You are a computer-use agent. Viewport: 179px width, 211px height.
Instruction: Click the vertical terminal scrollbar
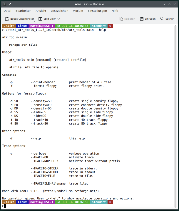coord(175,116)
